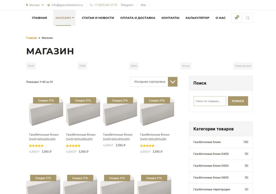Rate stars of D400 600x290x200 product
Viewport: 276px width, 194px height.
[73, 146]
